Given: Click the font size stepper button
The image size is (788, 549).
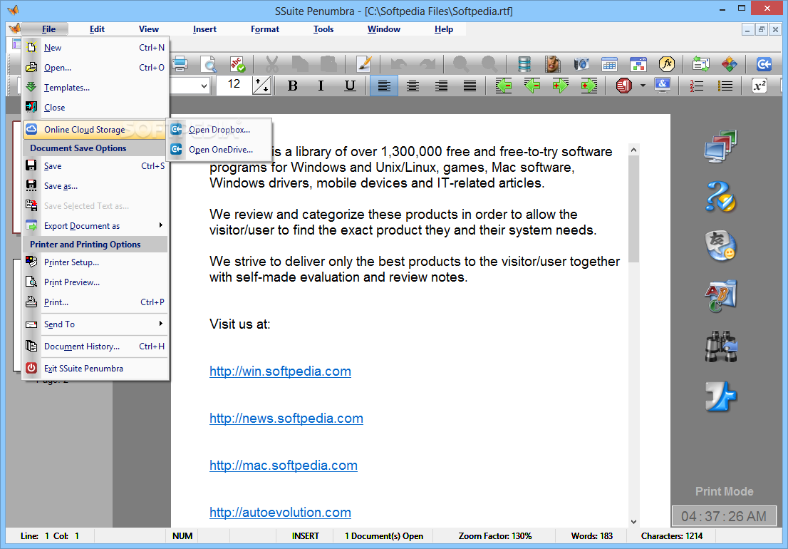Looking at the screenshot, I should [x=261, y=86].
